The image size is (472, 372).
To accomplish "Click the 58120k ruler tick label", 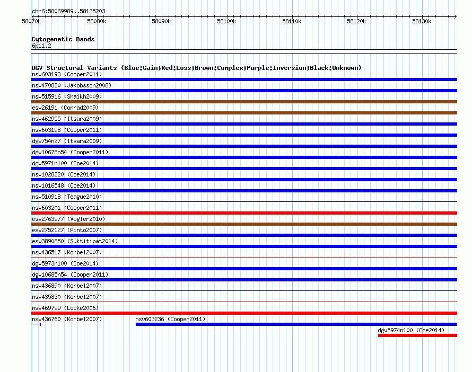I will tap(356, 21).
